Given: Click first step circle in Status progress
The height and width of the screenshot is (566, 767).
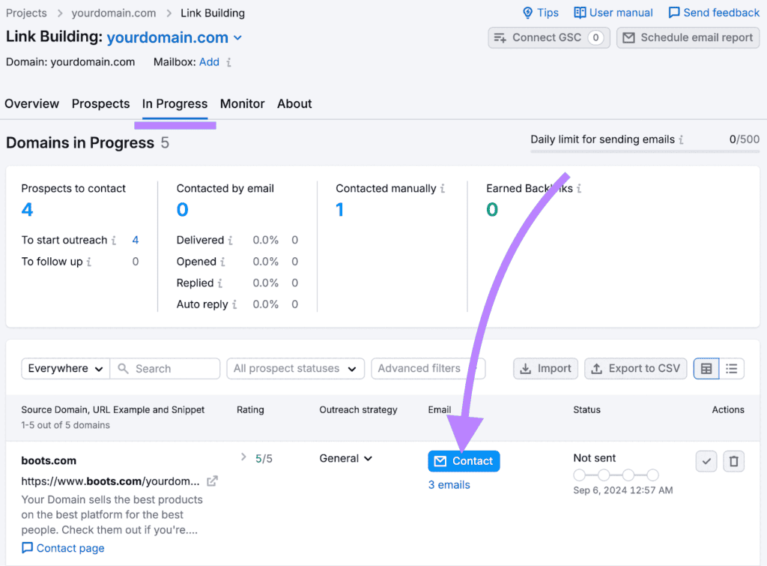Looking at the screenshot, I should coord(580,475).
